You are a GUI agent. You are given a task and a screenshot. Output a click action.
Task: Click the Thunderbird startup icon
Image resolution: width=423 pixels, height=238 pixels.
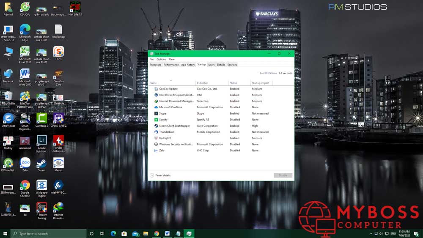point(156,132)
